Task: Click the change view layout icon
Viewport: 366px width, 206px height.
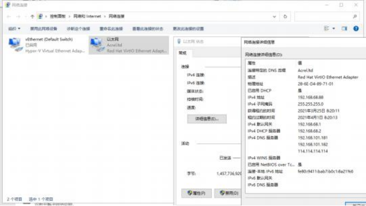Action: pos(326,29)
